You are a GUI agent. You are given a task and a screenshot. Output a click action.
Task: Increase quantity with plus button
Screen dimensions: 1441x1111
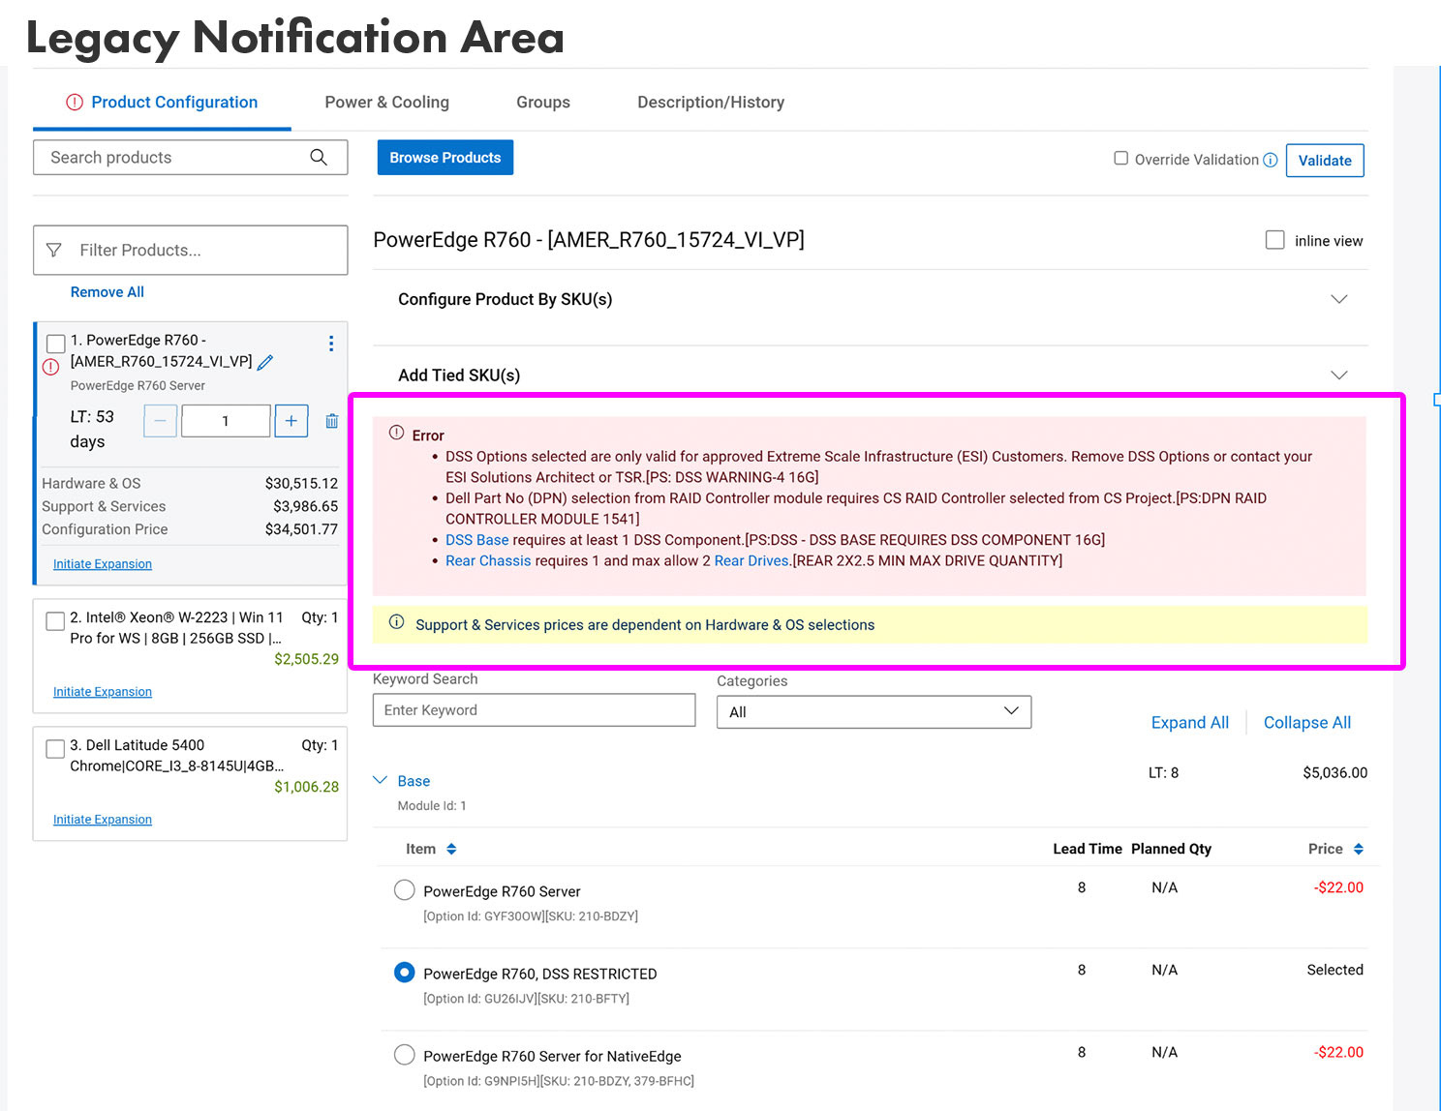pyautogui.click(x=291, y=421)
